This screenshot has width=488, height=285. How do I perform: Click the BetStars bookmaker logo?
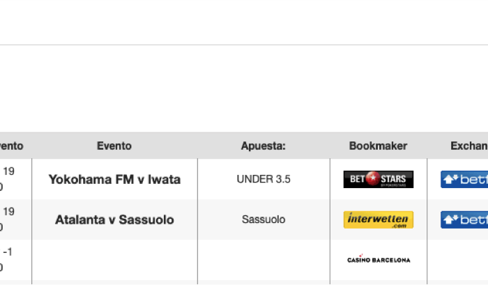tap(378, 179)
